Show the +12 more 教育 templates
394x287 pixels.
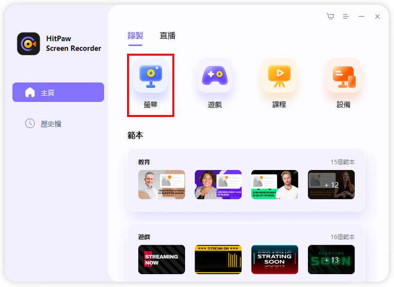point(331,184)
